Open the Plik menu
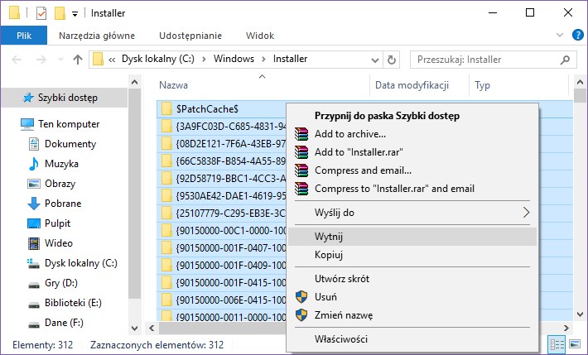 click(24, 36)
